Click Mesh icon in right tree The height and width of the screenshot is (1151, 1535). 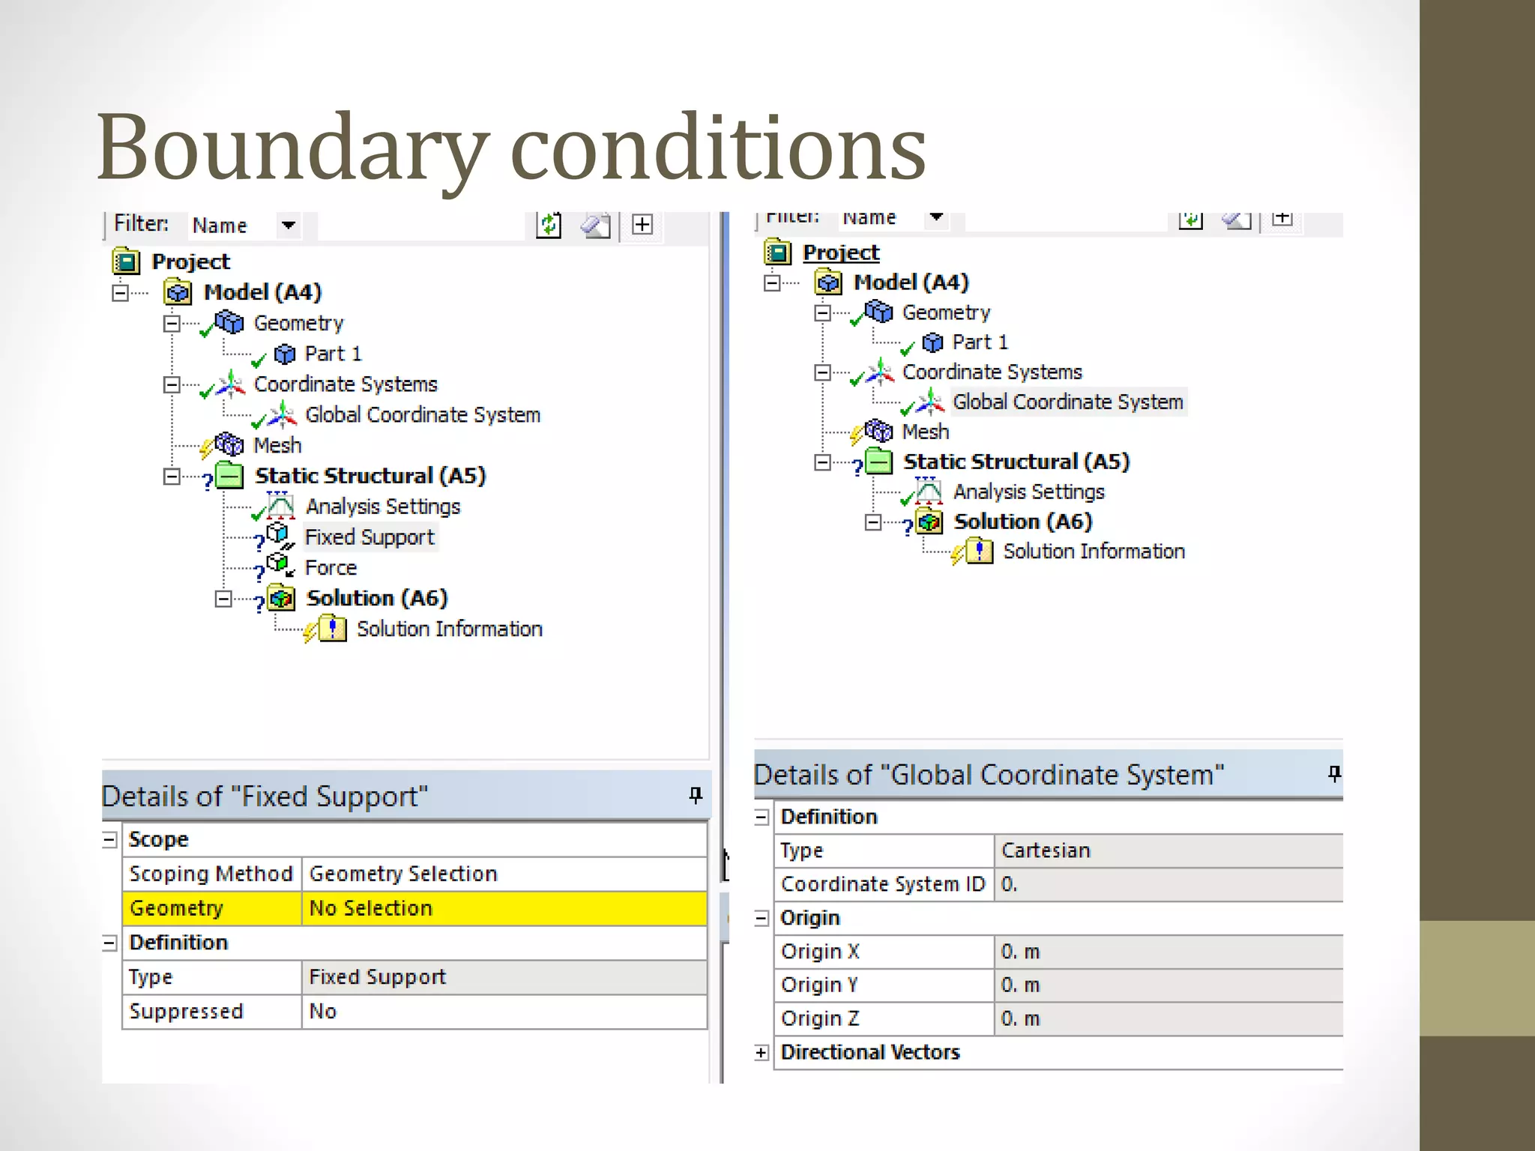click(x=878, y=431)
